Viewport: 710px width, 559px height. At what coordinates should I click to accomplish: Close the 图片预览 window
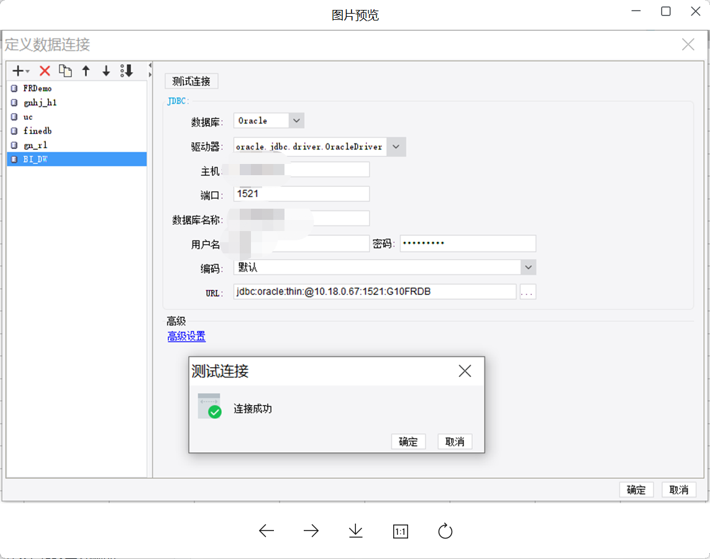click(696, 11)
